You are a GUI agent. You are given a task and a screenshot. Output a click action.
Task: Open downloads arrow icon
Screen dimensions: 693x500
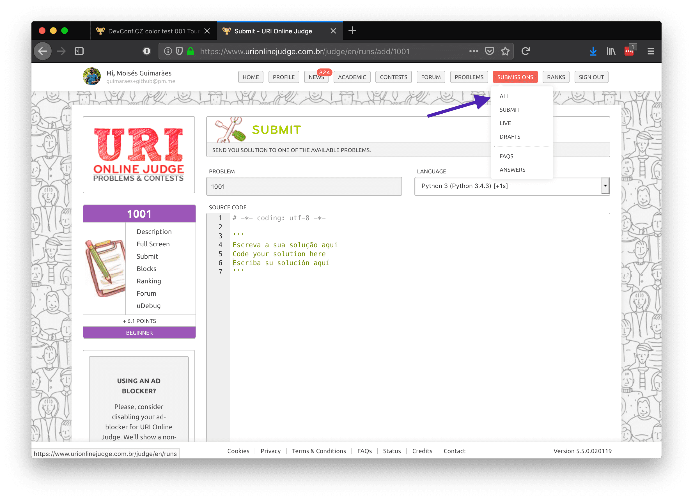[x=593, y=51]
